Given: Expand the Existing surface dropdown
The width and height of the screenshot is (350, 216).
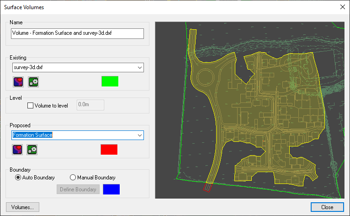Looking at the screenshot, I should [139, 68].
